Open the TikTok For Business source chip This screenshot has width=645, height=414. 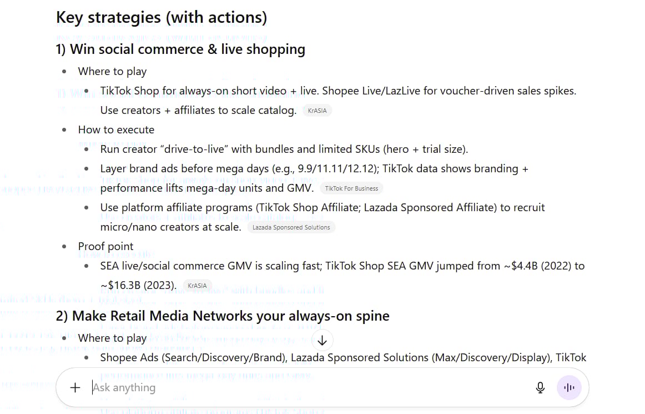point(351,189)
